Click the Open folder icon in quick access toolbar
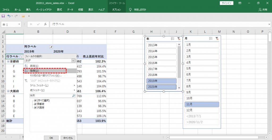The height and width of the screenshot is (140, 272). pyautogui.click(x=23, y=16)
